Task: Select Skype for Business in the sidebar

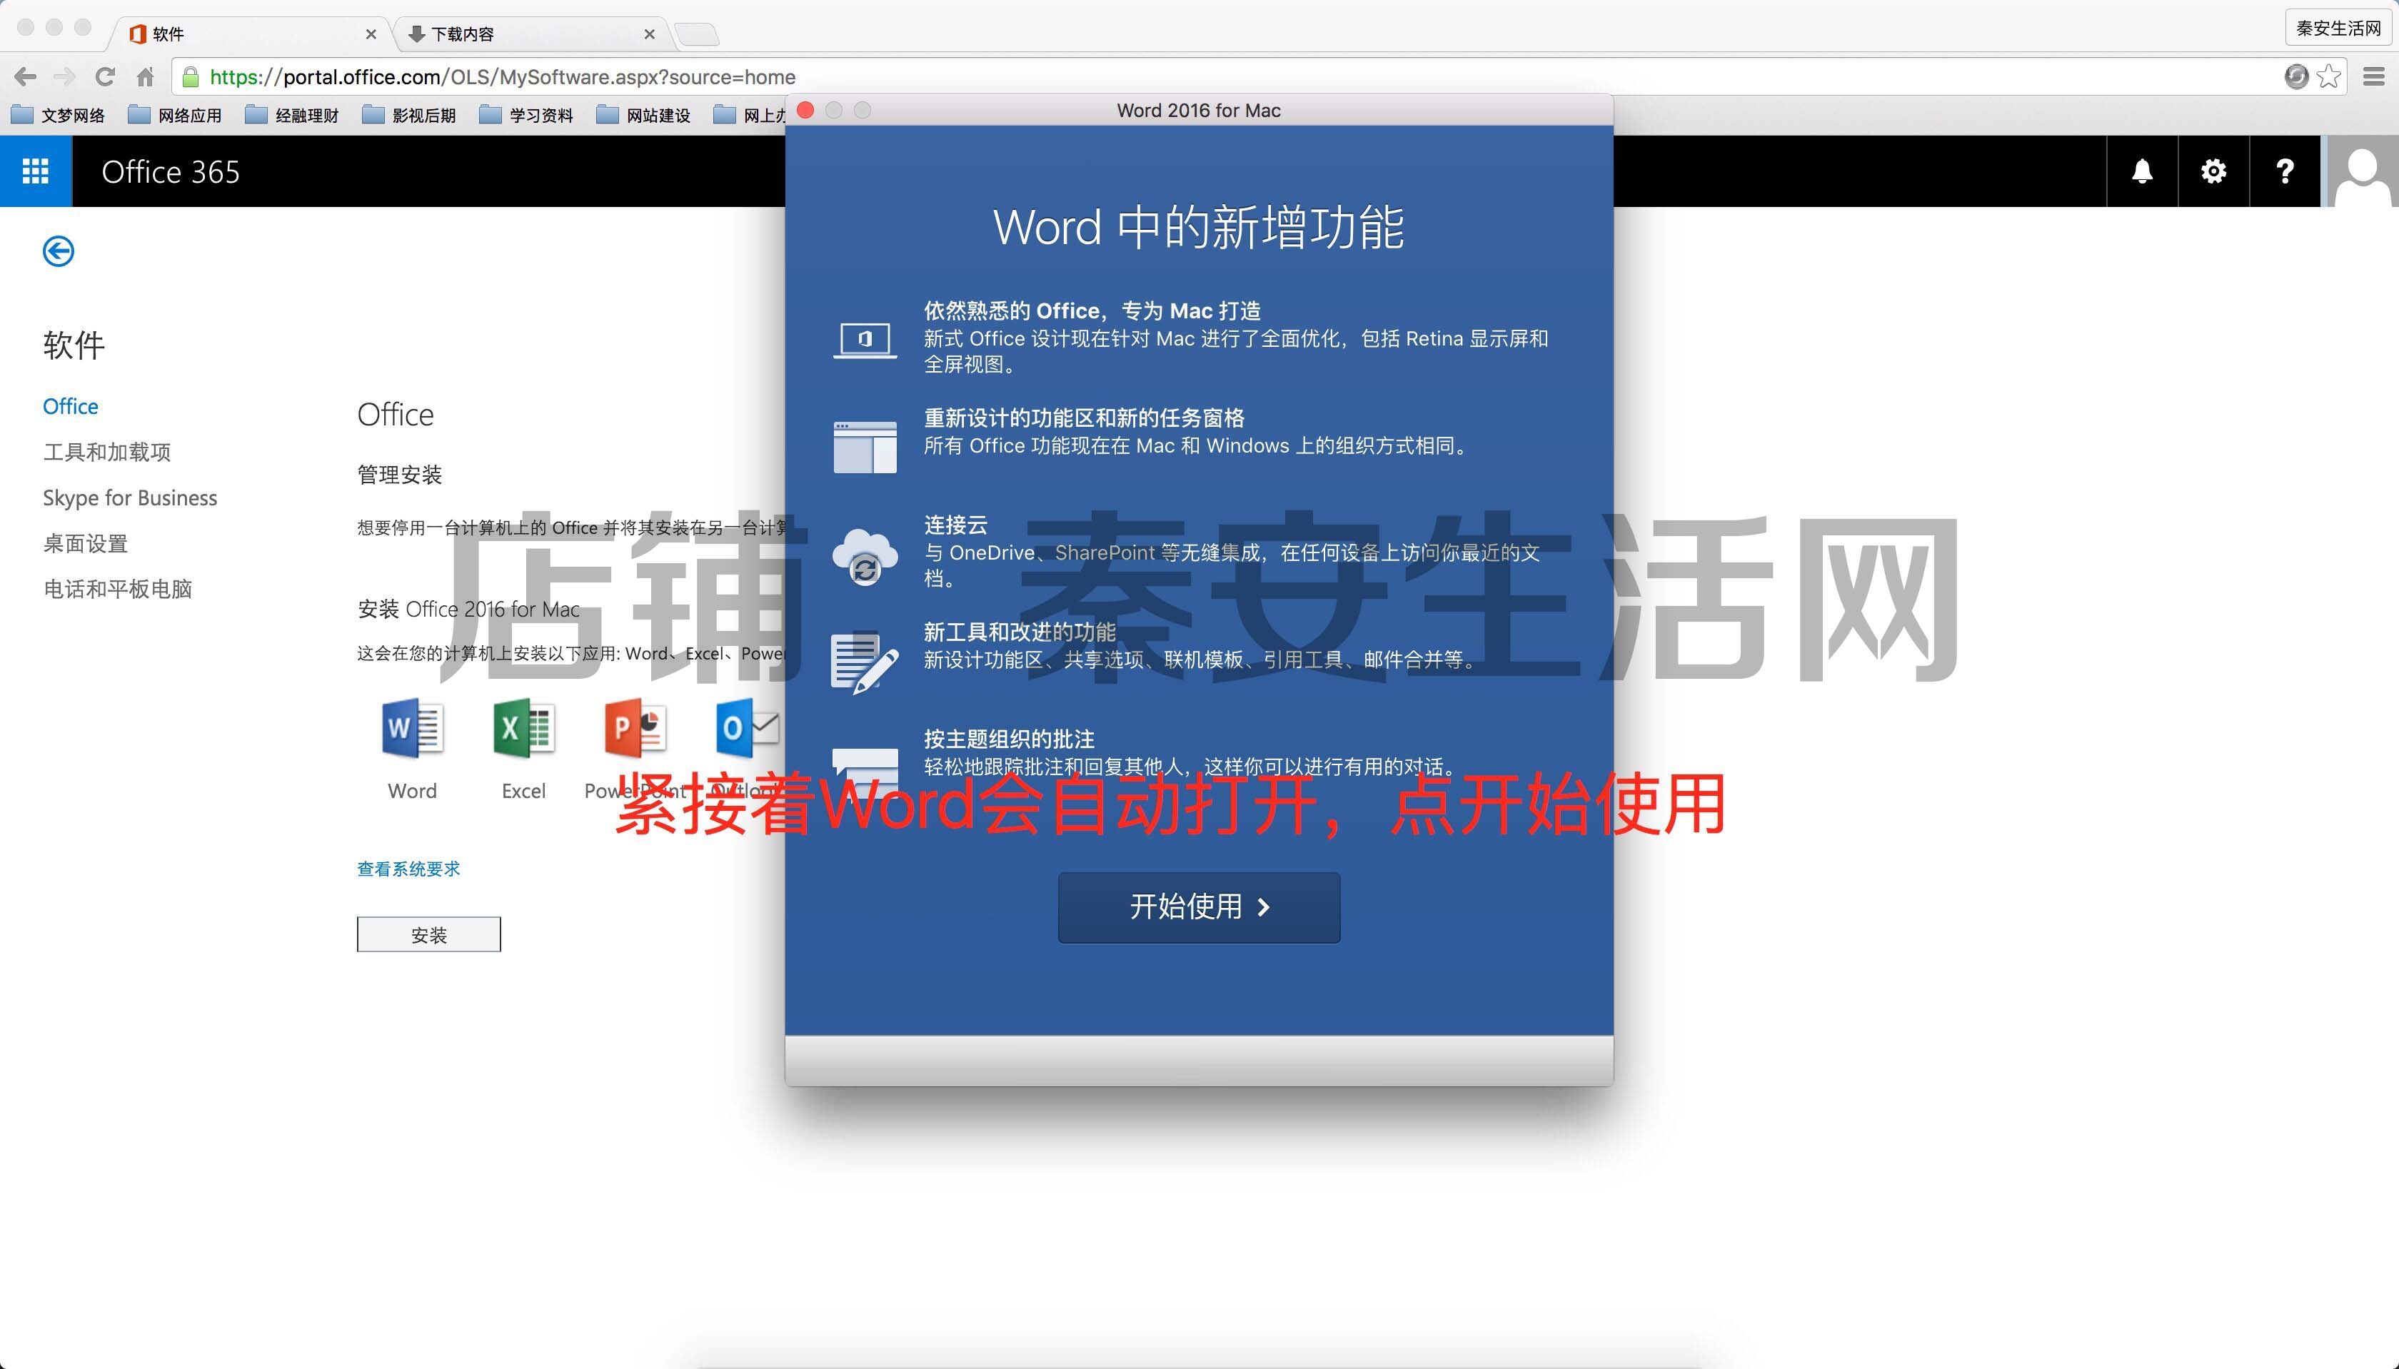Action: coord(130,497)
